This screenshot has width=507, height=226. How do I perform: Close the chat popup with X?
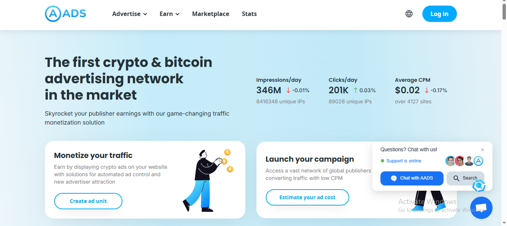(483, 150)
